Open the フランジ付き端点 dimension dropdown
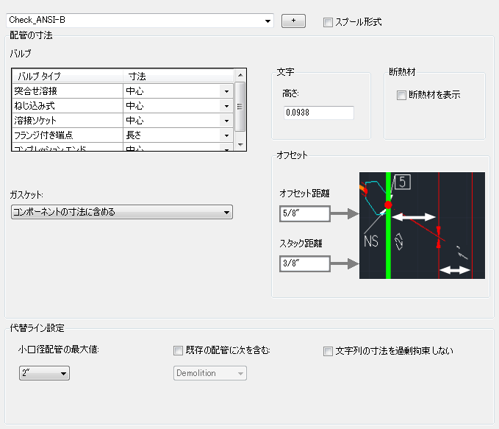Viewport: 499px width, 429px height. point(226,135)
